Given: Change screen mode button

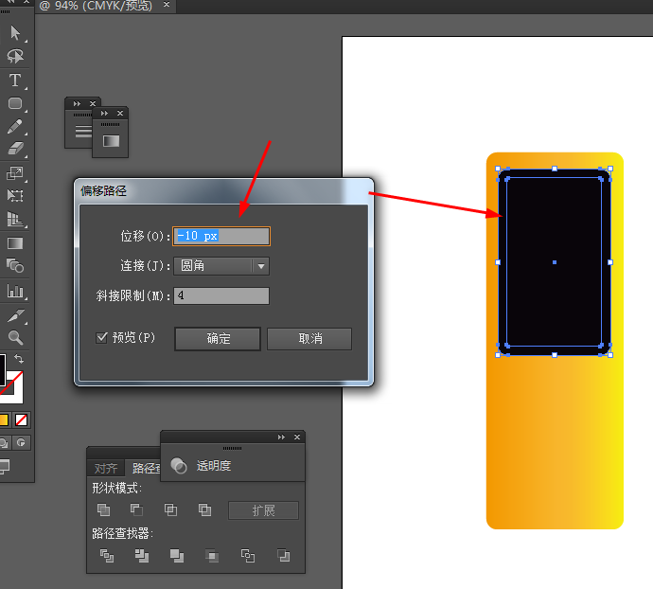Looking at the screenshot, I should (x=5, y=467).
